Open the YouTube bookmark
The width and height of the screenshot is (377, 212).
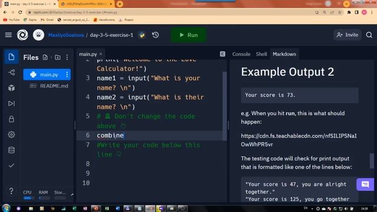11,19
